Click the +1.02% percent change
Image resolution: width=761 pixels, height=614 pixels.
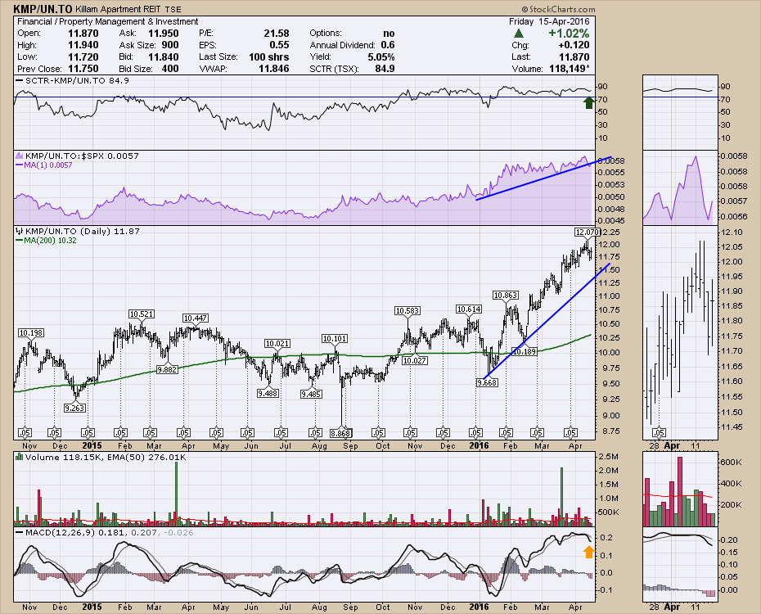click(569, 34)
